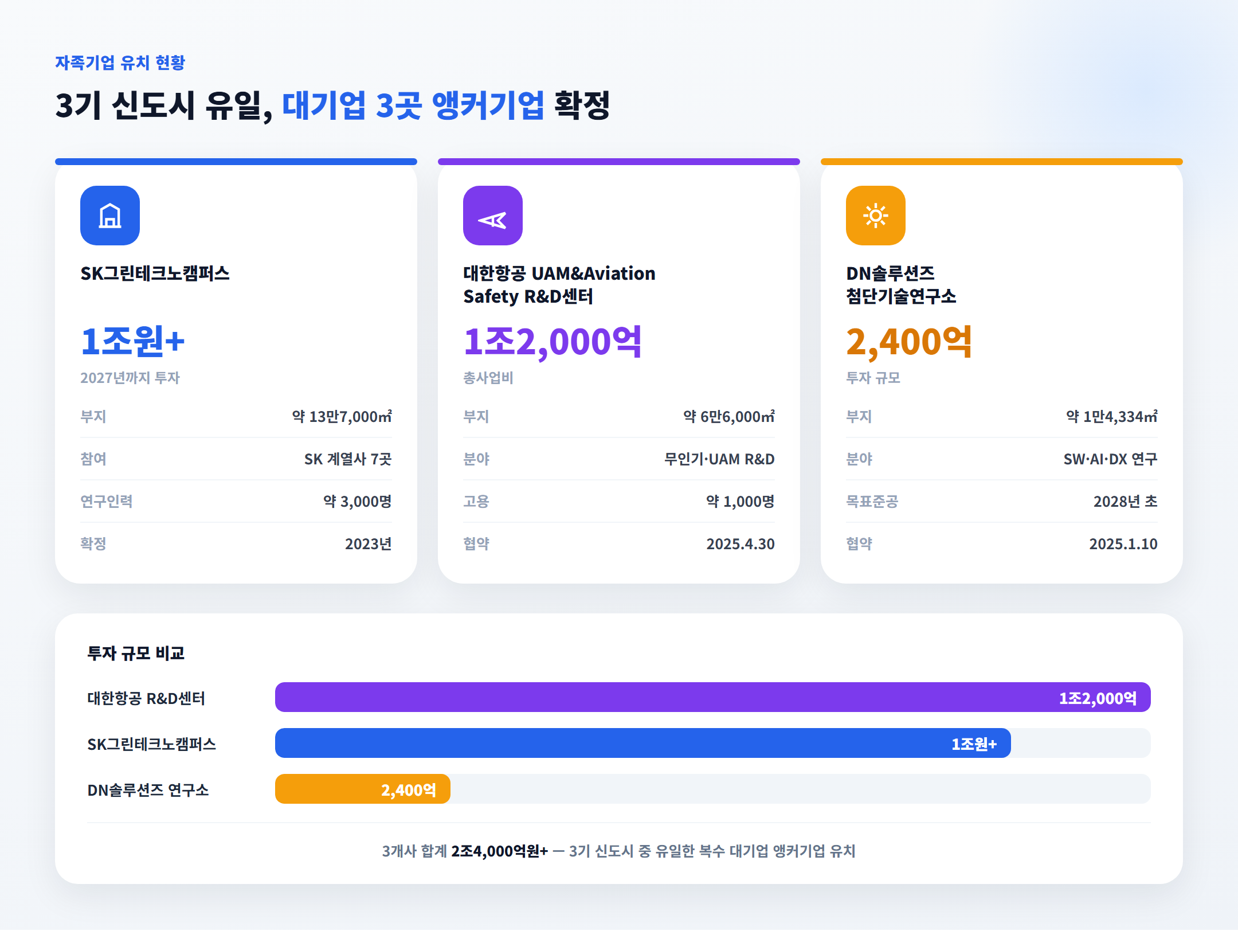Image resolution: width=1238 pixels, height=931 pixels.
Task: Click the total 2조4,000억원+ in footer
Action: (500, 851)
